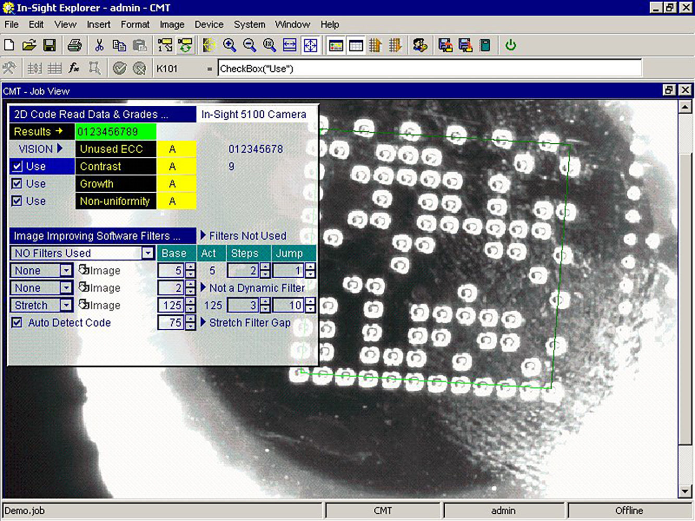
Task: Click the VISION arrow button
Action: pyautogui.click(x=42, y=149)
